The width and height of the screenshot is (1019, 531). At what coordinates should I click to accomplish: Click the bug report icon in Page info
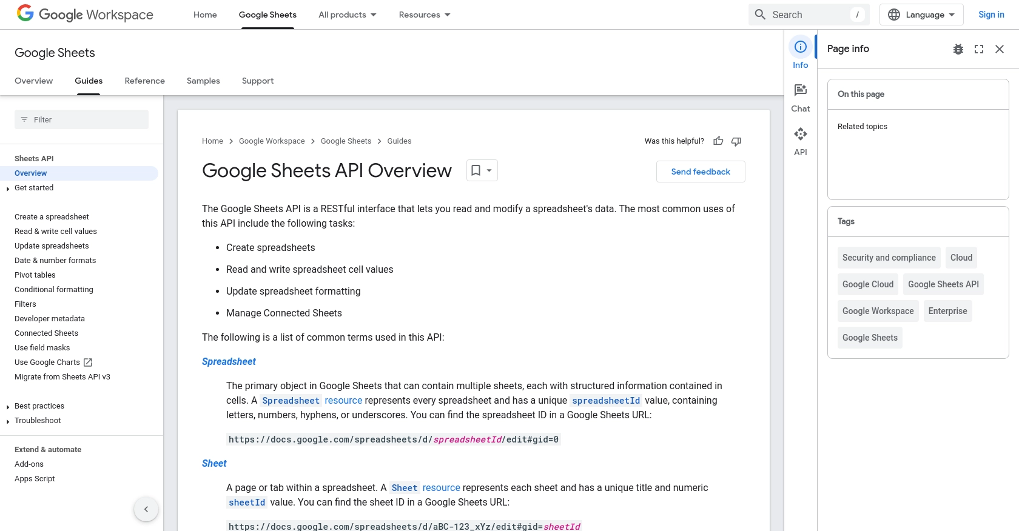pos(958,49)
